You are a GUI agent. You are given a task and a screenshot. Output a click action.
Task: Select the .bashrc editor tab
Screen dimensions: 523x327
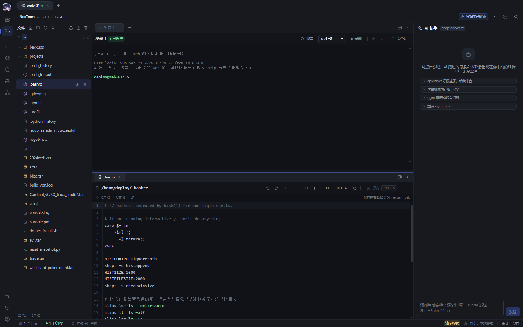(x=110, y=177)
